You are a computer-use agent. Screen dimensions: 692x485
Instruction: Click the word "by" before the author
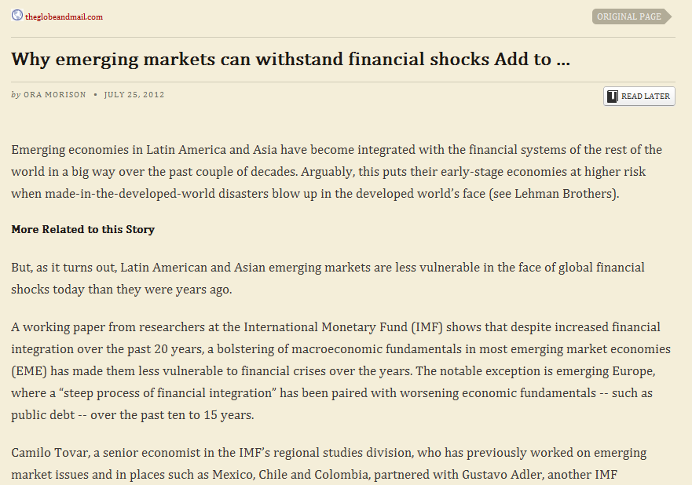coord(16,95)
